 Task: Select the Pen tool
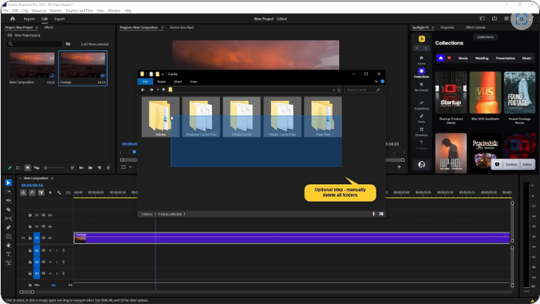pos(8,228)
